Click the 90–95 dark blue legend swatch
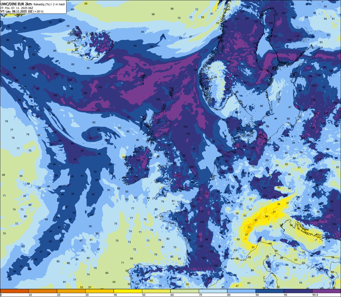341x297 pixels. pyautogui.click(x=270, y=291)
